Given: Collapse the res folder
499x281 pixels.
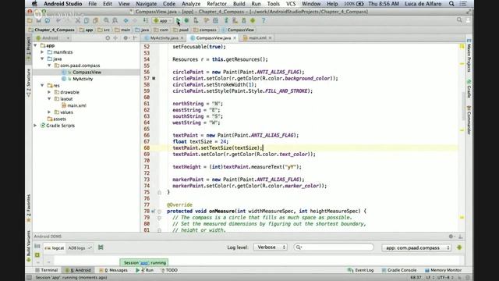Looking at the screenshot, I should 42,85.
